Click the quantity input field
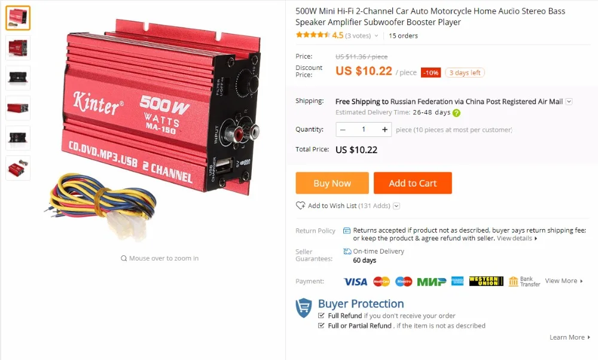The image size is (598, 360). [x=364, y=130]
